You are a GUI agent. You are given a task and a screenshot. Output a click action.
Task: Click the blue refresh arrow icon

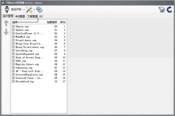pyautogui.click(x=169, y=10)
